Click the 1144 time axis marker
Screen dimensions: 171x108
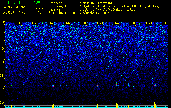(67, 23)
